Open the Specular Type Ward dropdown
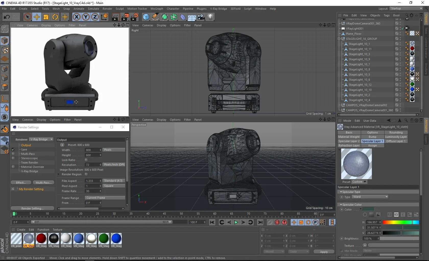The image size is (429, 261). [x=370, y=197]
